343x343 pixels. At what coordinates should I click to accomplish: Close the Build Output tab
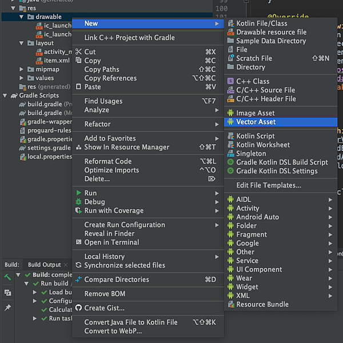65,265
